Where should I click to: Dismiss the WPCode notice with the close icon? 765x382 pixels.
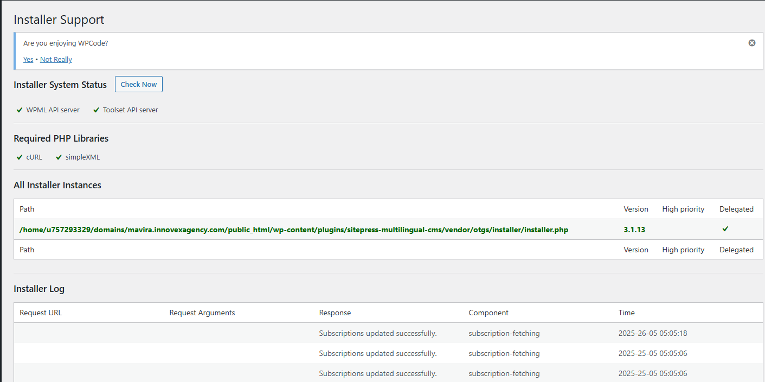pos(752,43)
